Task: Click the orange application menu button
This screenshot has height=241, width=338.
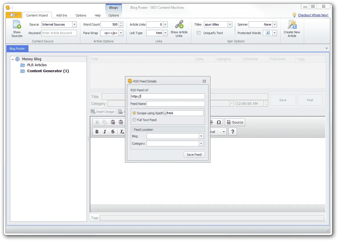Action: (x=14, y=15)
